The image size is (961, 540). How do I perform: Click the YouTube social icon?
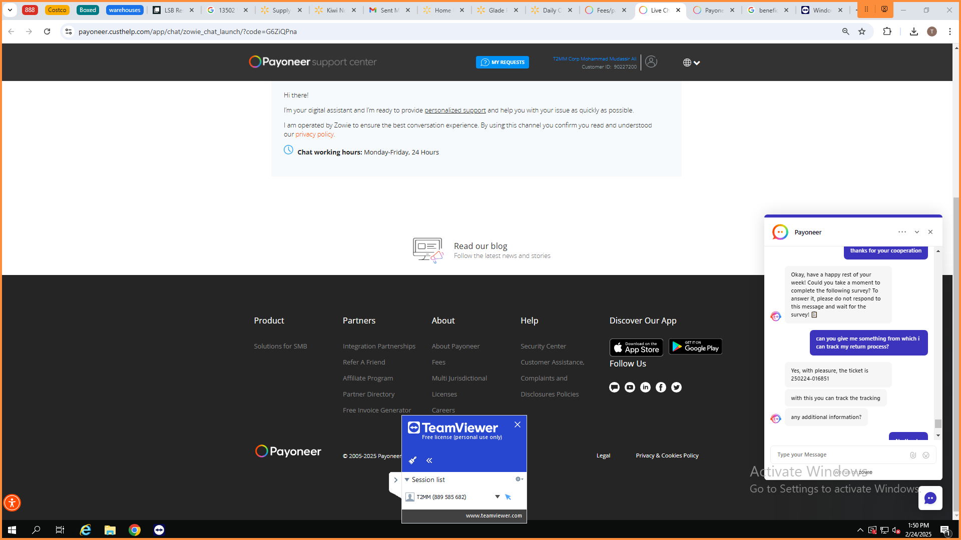click(x=630, y=387)
